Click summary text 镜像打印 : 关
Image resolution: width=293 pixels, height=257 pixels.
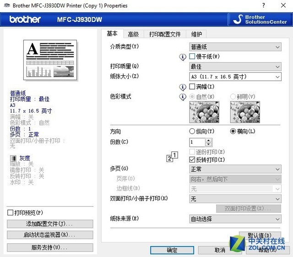click(27, 170)
